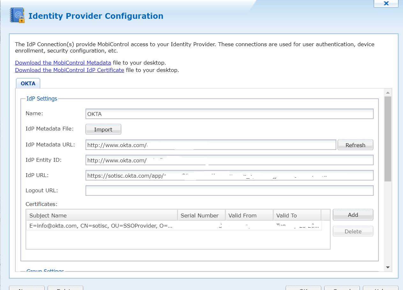Screen dimensions: 403x290
Task: Click the Delete certificate button
Action: click(x=353, y=231)
